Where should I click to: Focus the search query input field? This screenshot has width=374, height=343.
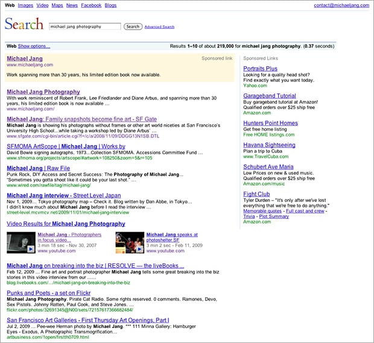(85, 27)
